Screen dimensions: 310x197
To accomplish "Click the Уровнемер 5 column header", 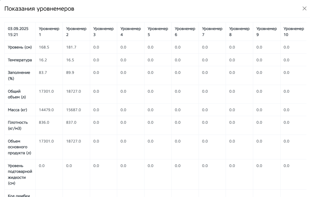I will (158, 32).
